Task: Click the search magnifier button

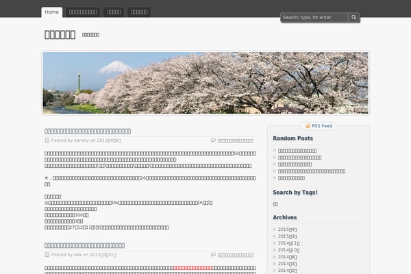Action: pos(354,17)
